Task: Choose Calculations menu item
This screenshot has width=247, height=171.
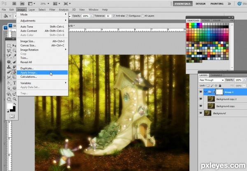Action: (42, 77)
